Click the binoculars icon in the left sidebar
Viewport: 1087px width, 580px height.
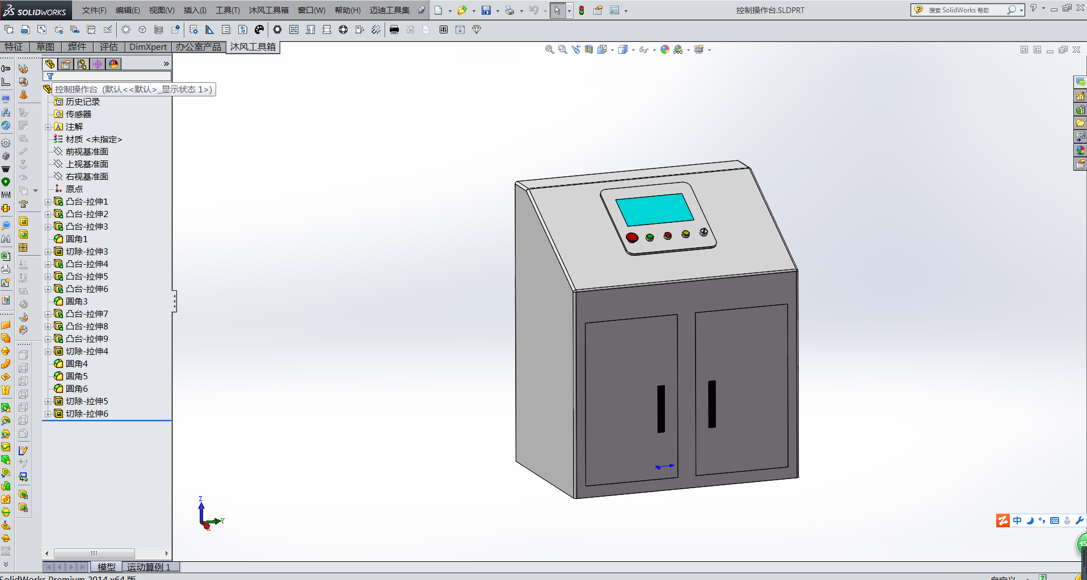6,239
